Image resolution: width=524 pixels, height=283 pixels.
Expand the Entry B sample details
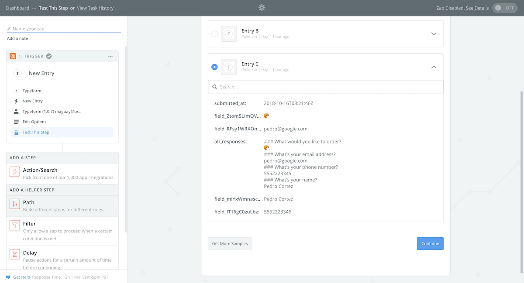pyautogui.click(x=434, y=34)
